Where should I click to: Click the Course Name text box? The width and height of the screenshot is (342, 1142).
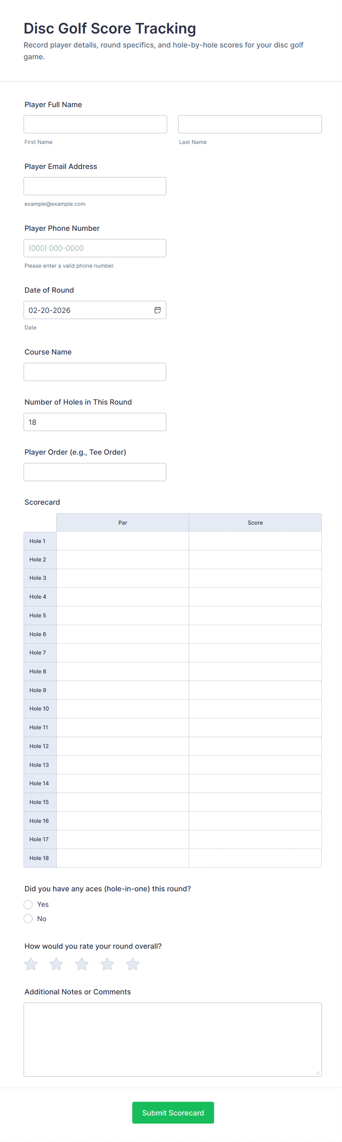tap(95, 372)
